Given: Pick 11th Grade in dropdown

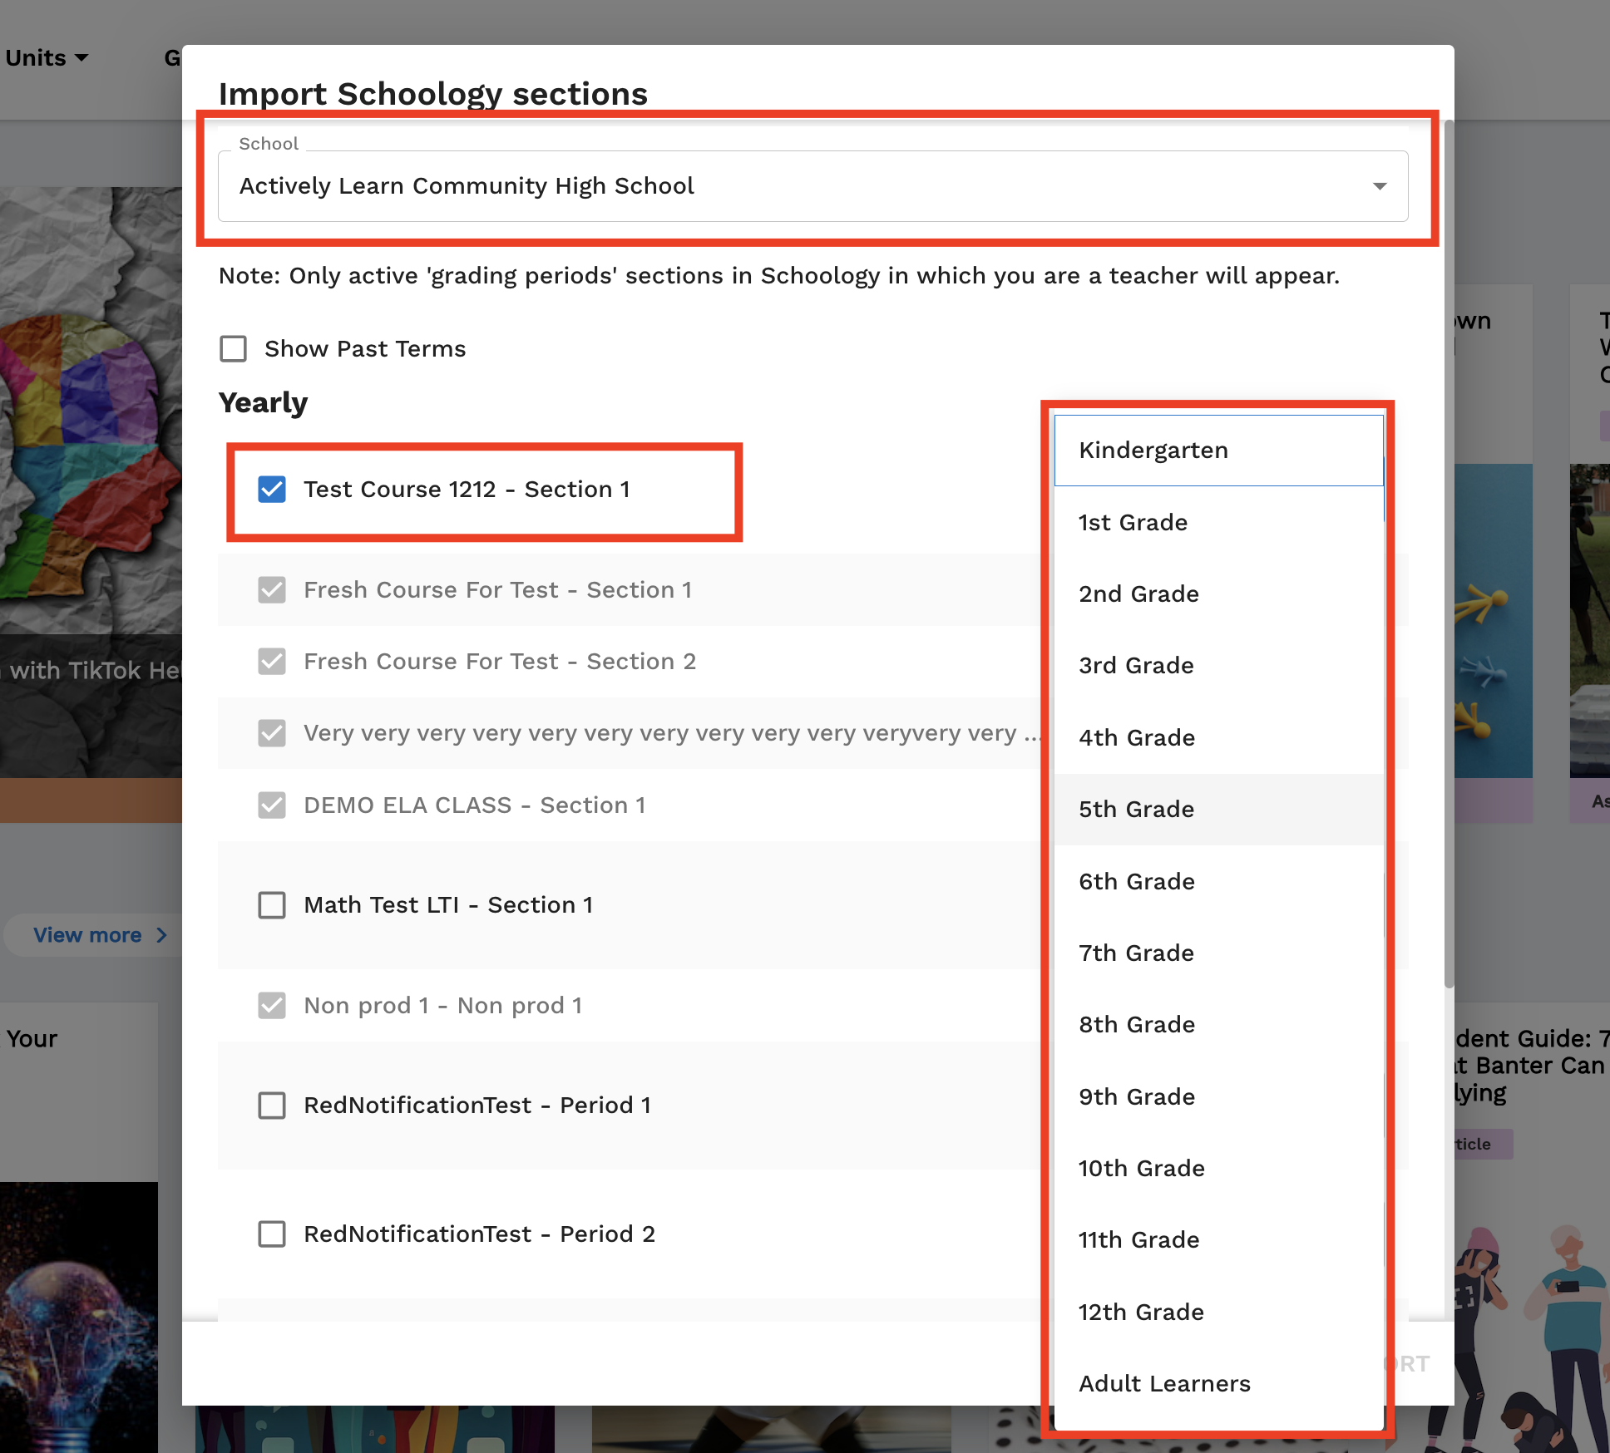Looking at the screenshot, I should (1218, 1240).
